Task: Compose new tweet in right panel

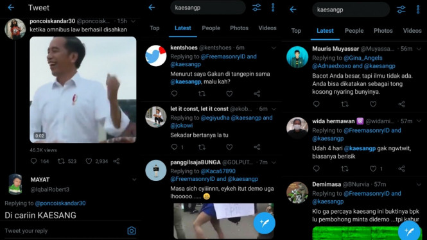Action: 409,231
